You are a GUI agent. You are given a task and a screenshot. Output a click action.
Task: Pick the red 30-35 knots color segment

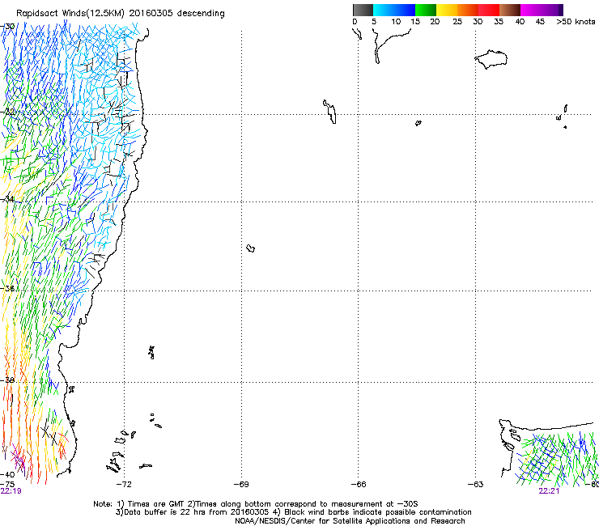coord(489,10)
